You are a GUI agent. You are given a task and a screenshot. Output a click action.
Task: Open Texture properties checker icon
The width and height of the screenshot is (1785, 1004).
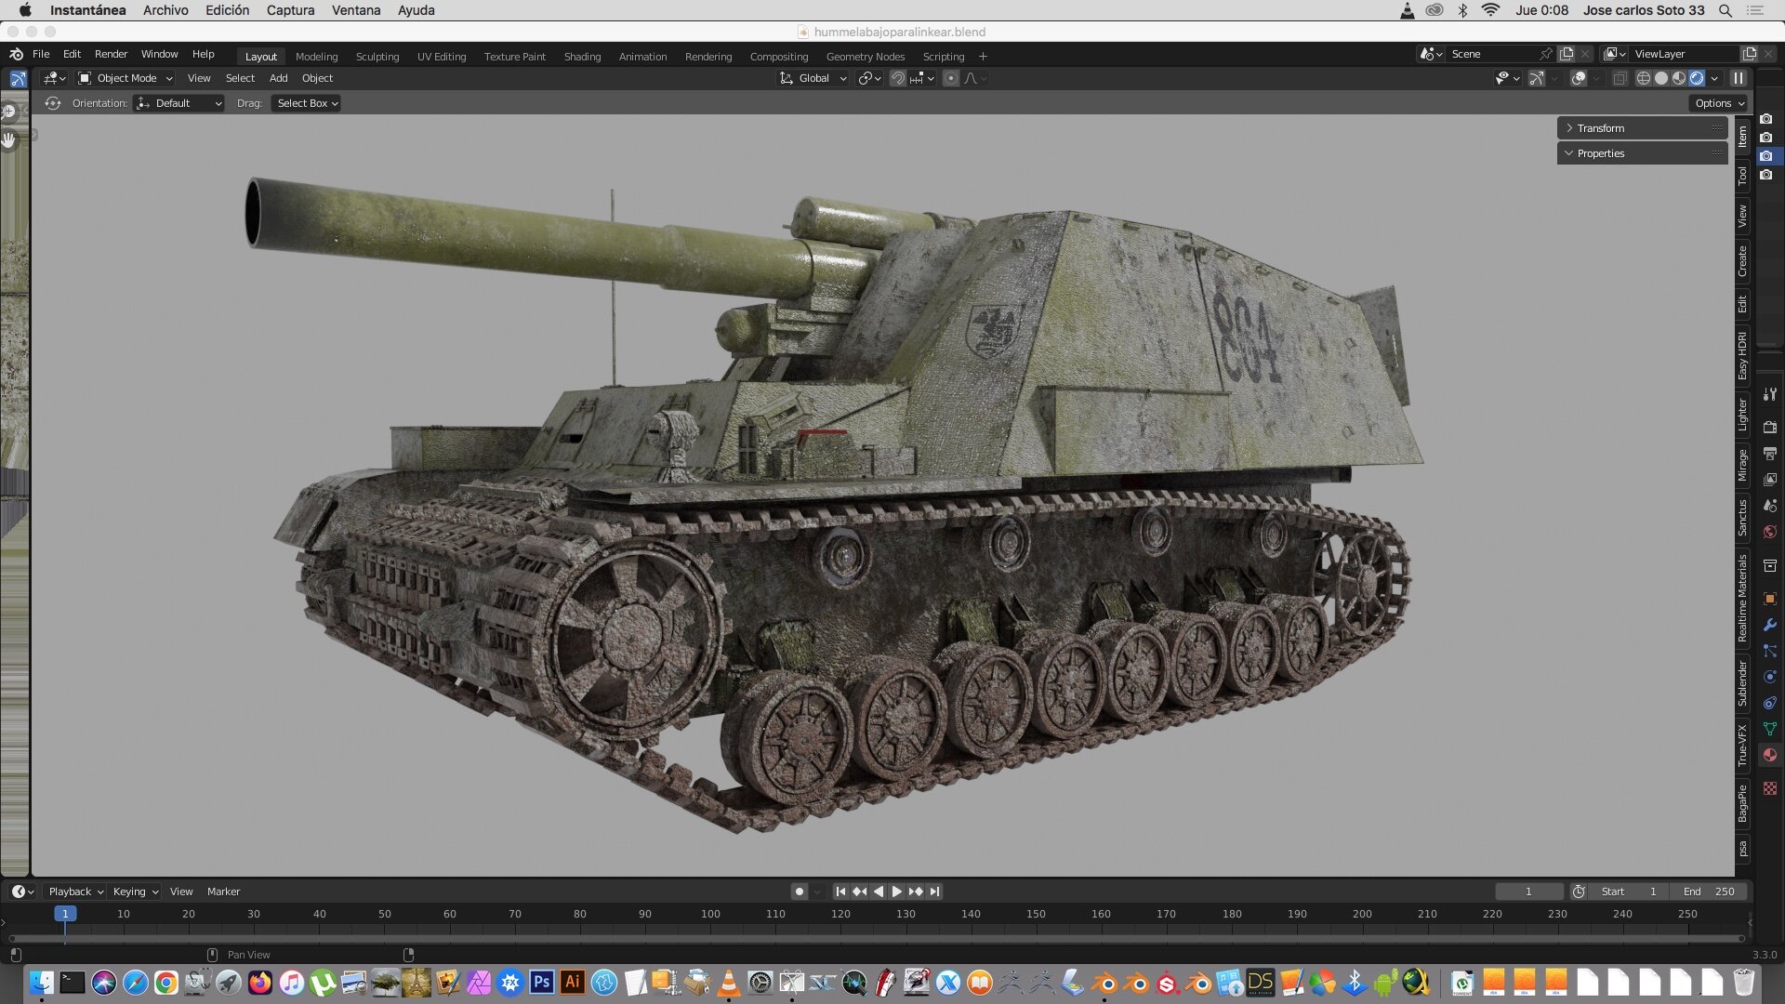1770,788
